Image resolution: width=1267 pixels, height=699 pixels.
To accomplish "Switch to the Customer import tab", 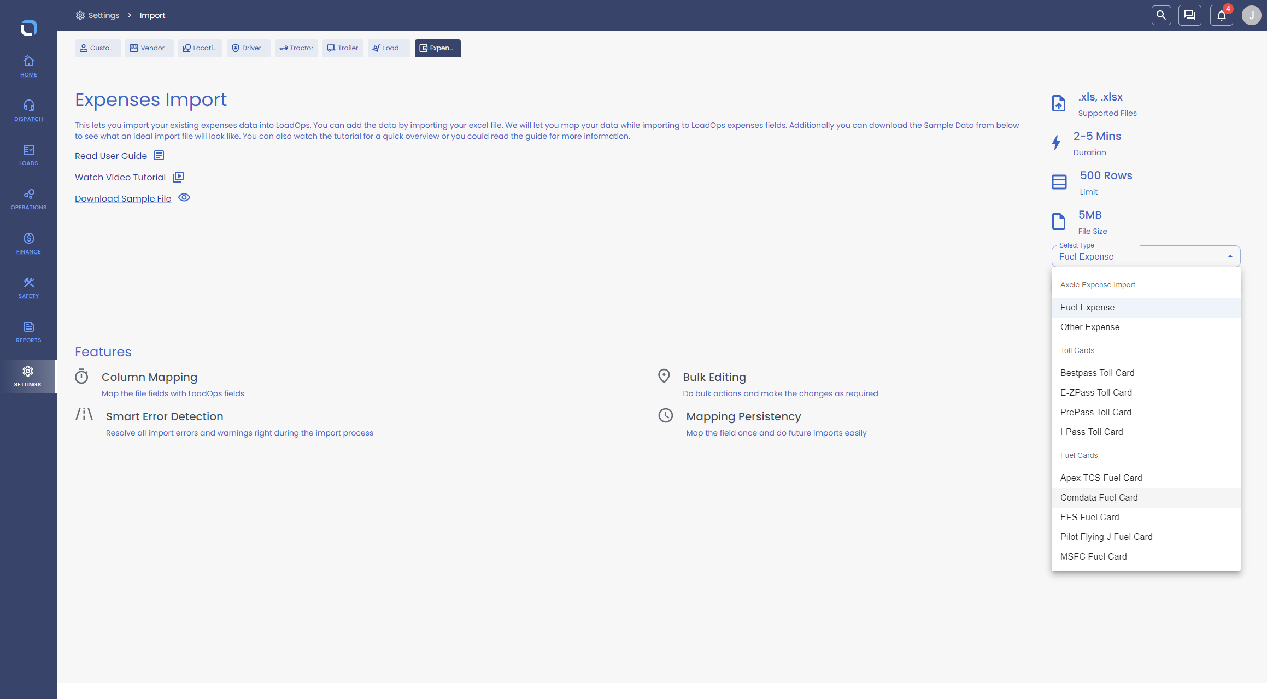I will pyautogui.click(x=97, y=48).
